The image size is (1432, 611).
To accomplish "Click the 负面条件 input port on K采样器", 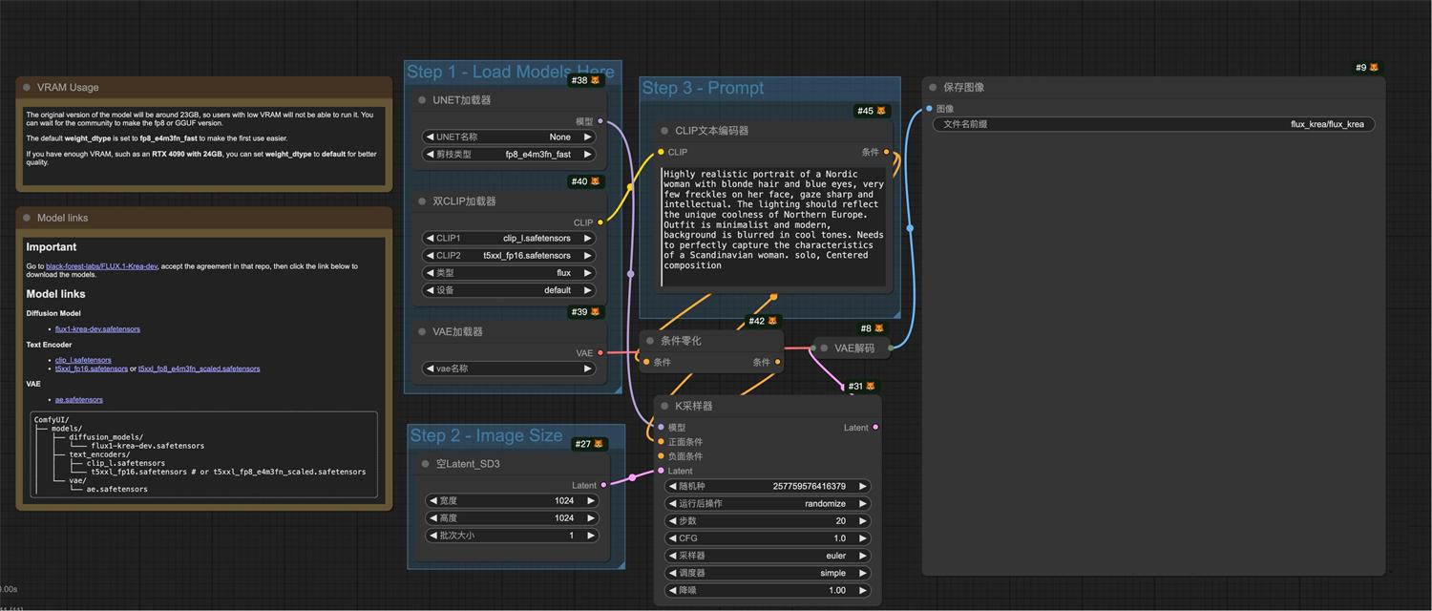I will tap(661, 455).
